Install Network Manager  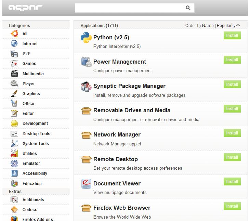point(232,133)
